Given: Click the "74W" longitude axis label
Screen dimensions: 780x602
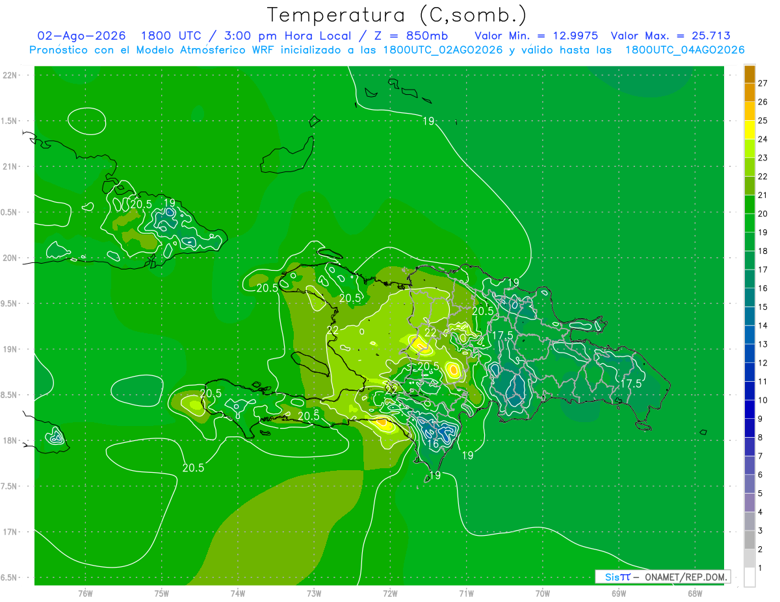Looking at the screenshot, I should click(x=238, y=594).
